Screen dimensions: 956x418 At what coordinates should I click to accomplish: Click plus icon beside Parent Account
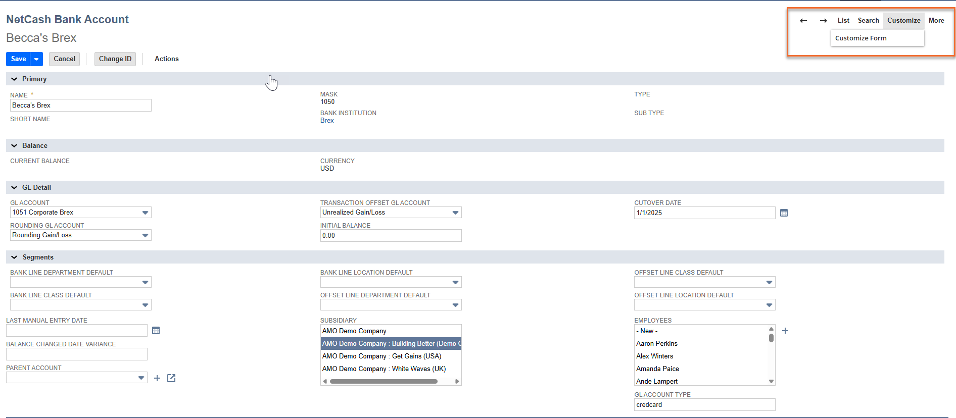[157, 378]
